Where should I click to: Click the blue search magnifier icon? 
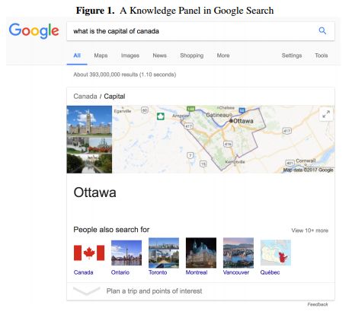[x=322, y=31]
